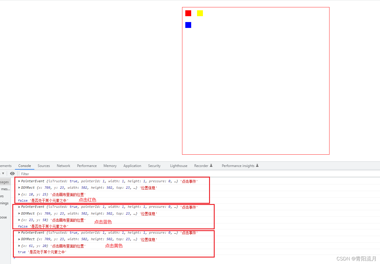The image size is (380, 264).
Task: Expand the DOMRect 位置信息 log object
Action: 19,188
